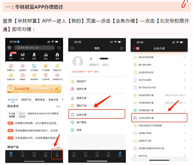Select the 精选产品 tab
The image size is (193, 165).
pos(26,100)
